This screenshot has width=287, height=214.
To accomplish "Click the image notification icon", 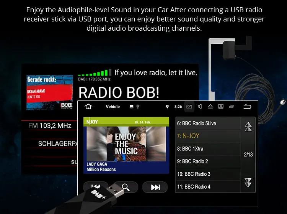I will click(x=131, y=107).
